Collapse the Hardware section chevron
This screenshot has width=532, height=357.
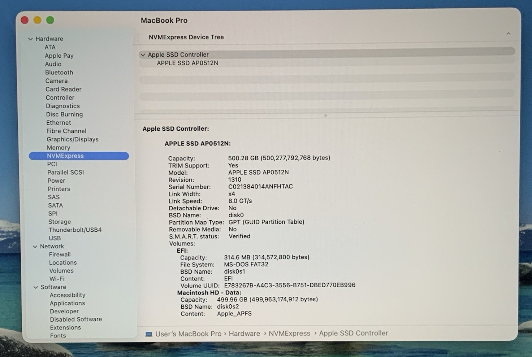click(31, 39)
